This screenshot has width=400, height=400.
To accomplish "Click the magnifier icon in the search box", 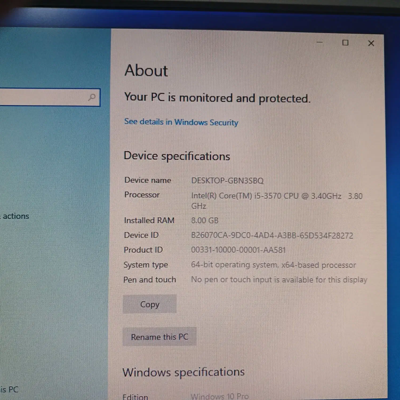I will (92, 97).
